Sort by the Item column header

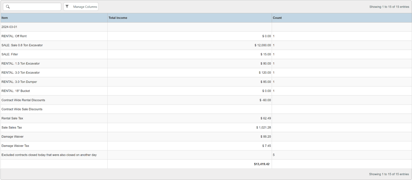click(x=5, y=18)
